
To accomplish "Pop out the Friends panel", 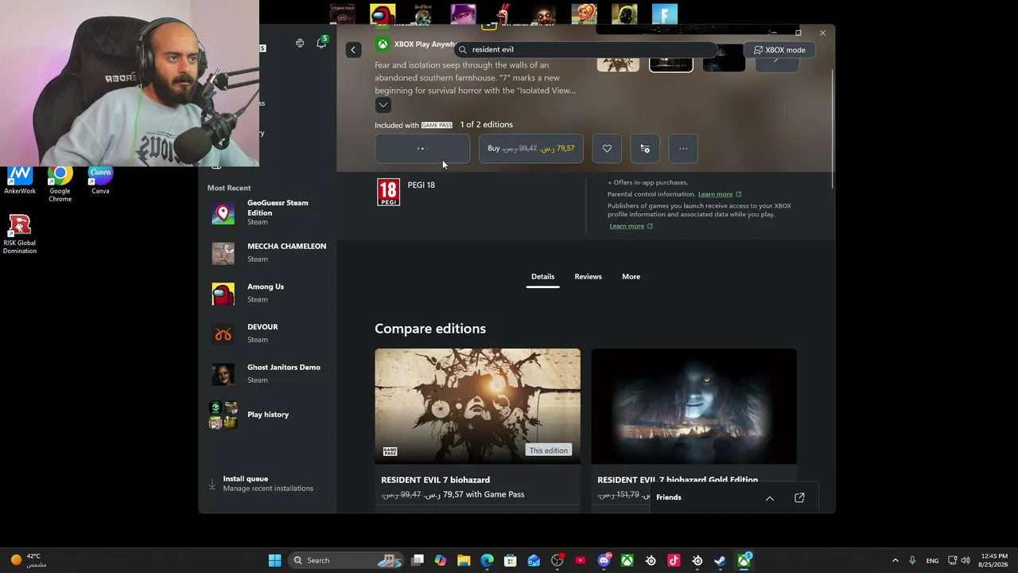I will pos(799,498).
